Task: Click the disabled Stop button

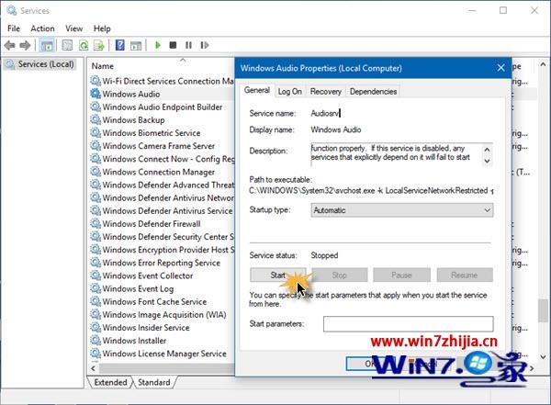Action: [340, 275]
